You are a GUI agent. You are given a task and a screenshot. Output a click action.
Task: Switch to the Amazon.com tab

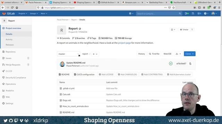click(133, 2)
